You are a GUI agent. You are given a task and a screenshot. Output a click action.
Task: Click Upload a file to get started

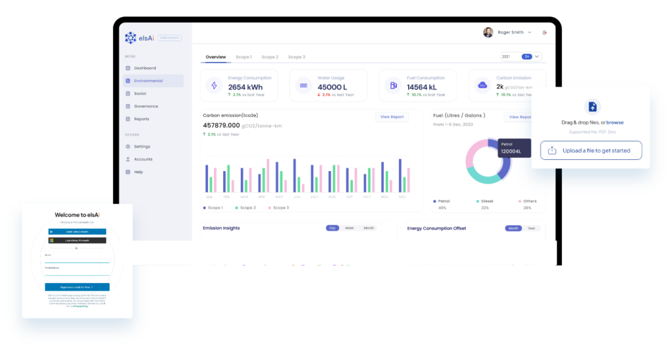(x=591, y=150)
